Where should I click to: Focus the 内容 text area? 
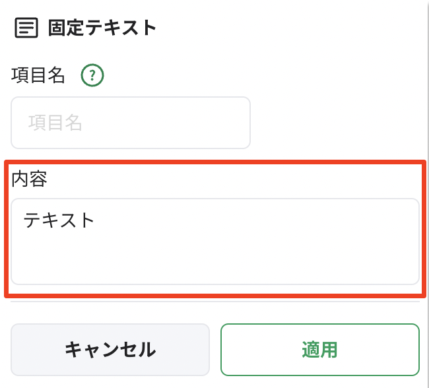pos(215,242)
